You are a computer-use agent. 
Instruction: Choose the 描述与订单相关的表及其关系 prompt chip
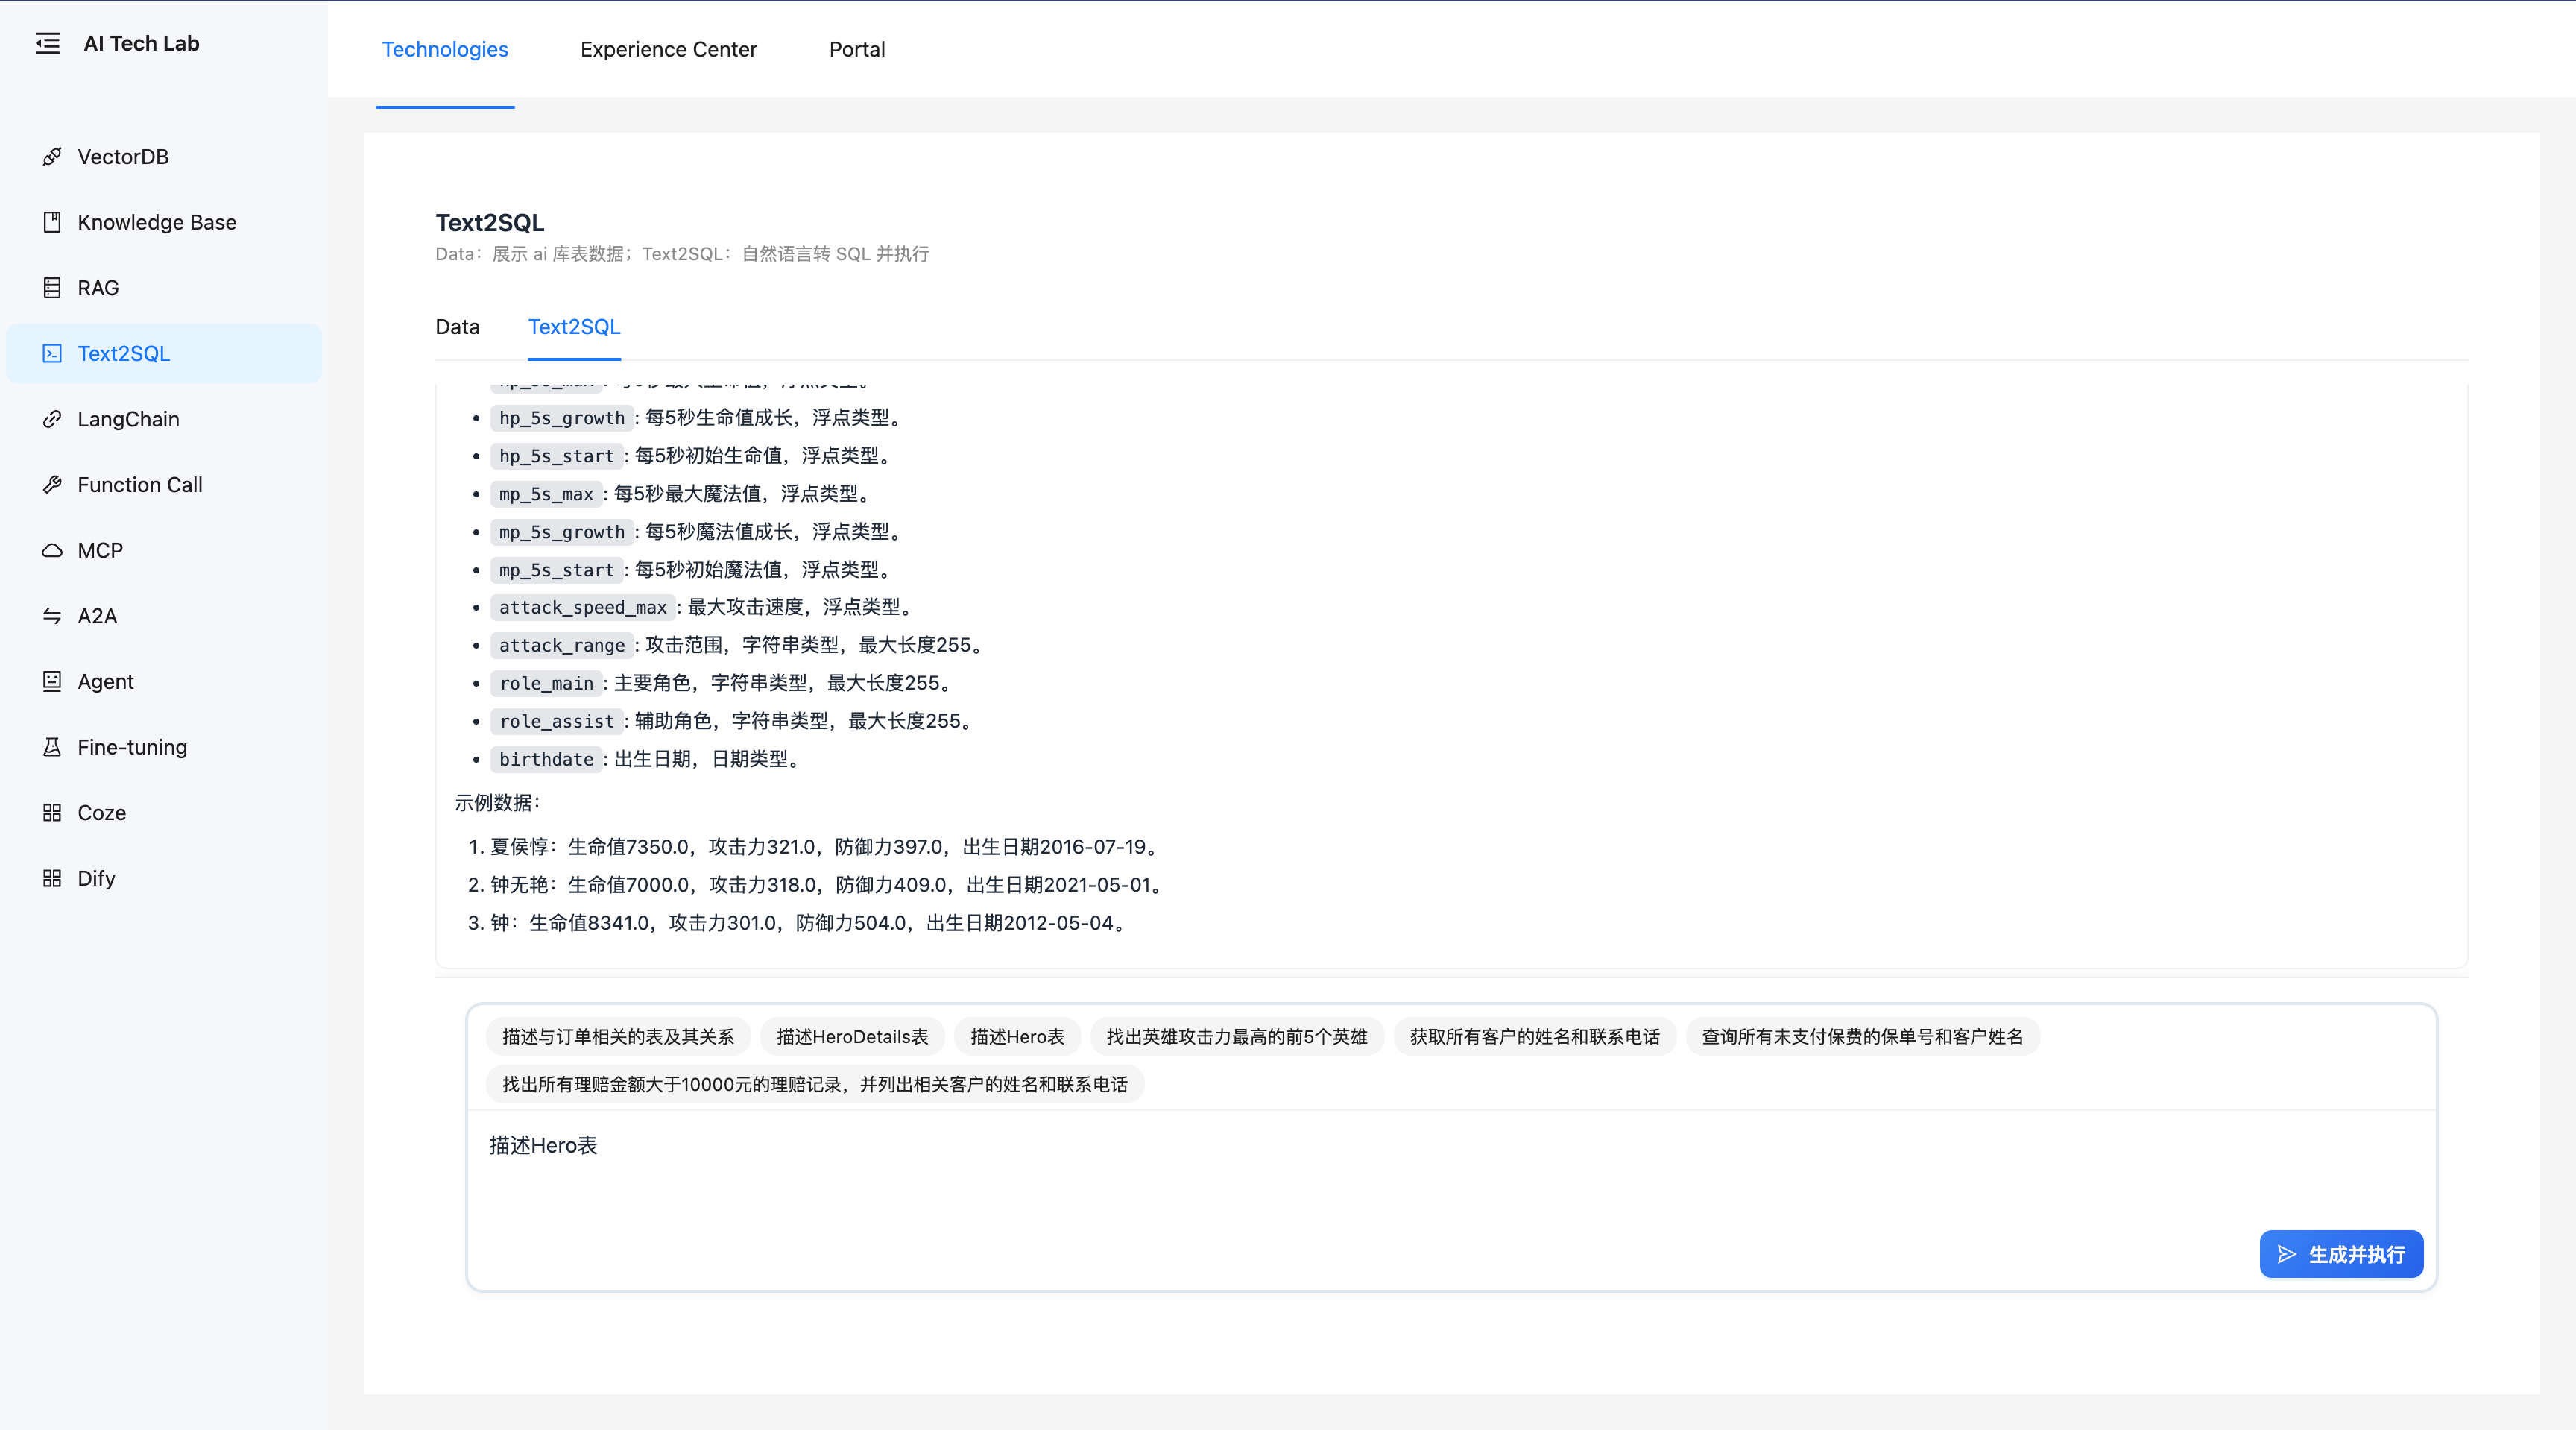(x=618, y=1037)
